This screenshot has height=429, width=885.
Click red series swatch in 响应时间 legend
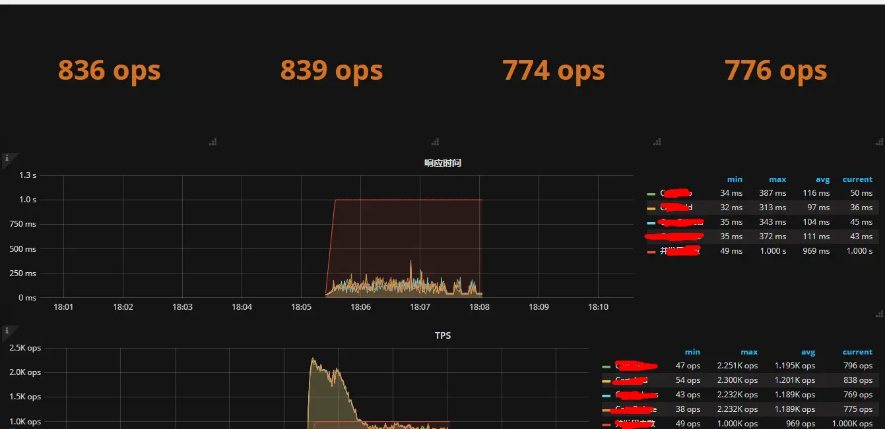click(651, 252)
